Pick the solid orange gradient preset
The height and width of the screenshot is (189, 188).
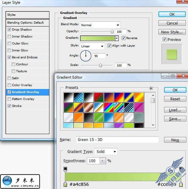(78, 117)
